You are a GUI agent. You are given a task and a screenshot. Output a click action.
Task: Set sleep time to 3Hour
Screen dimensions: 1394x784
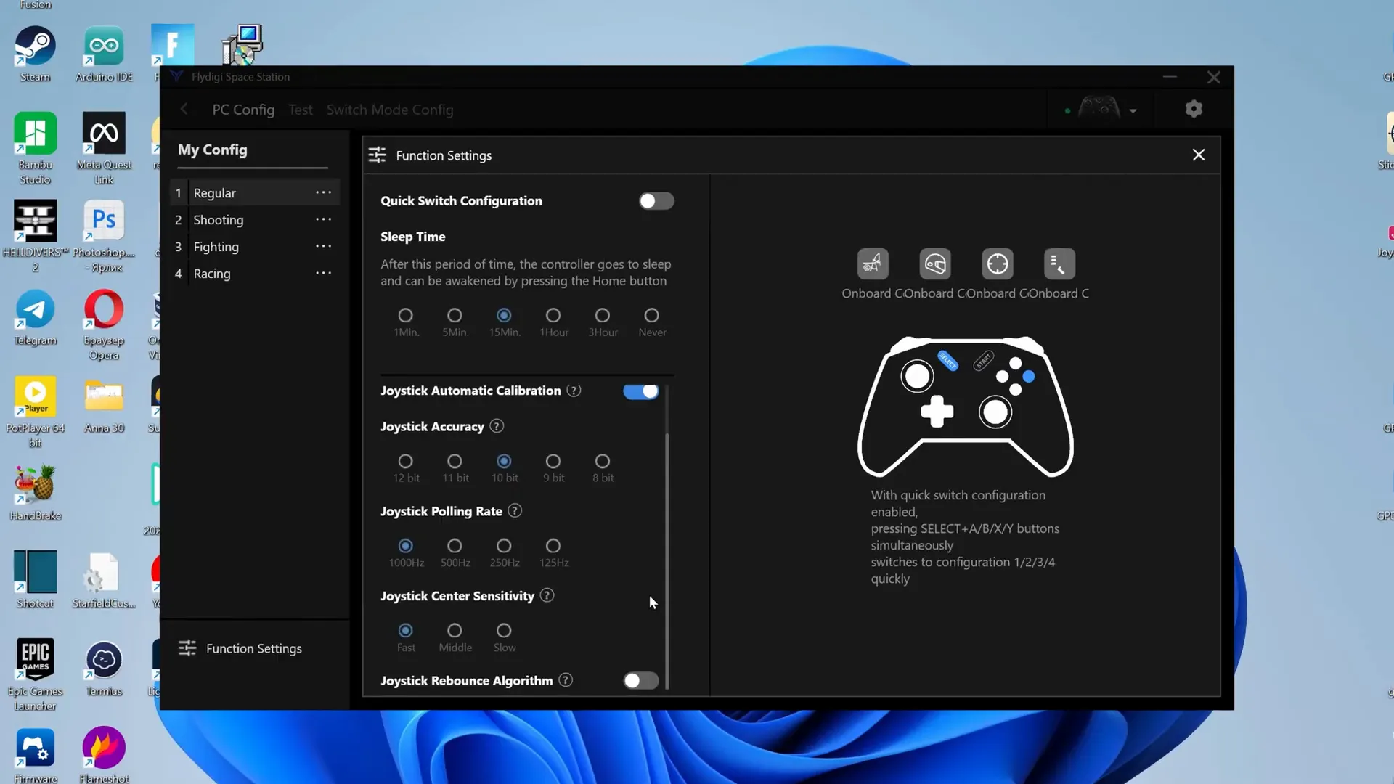tap(602, 315)
